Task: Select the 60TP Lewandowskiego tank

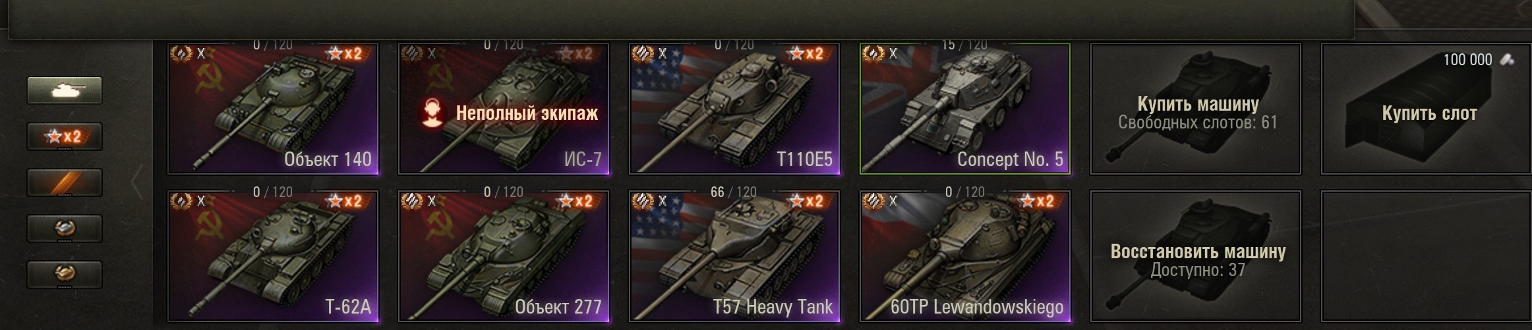Action: point(966,256)
